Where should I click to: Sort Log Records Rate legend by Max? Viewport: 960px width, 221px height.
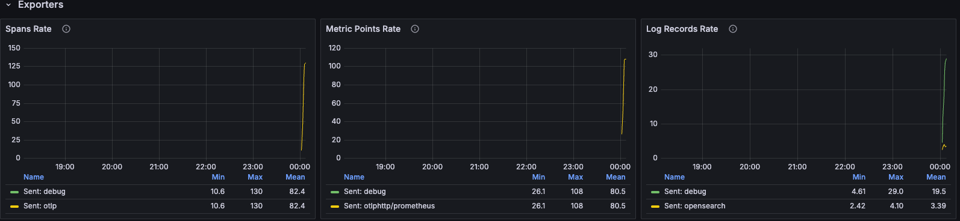click(896, 177)
